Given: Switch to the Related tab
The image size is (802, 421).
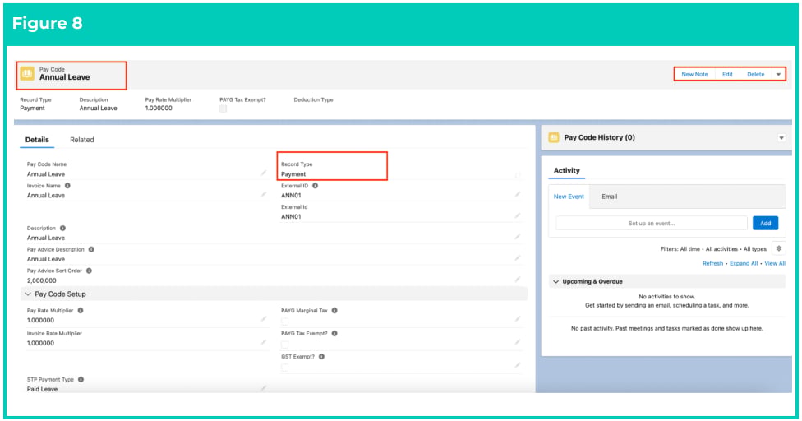Looking at the screenshot, I should click(82, 140).
